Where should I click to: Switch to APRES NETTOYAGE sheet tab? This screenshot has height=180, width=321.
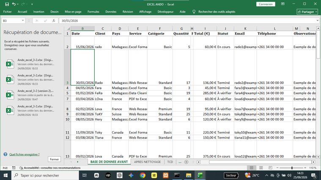(148, 162)
